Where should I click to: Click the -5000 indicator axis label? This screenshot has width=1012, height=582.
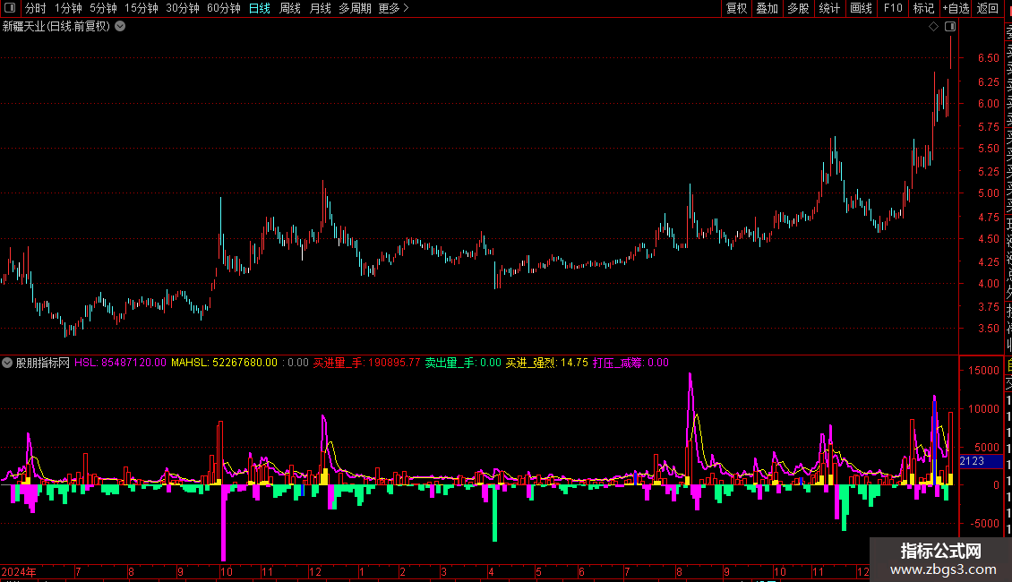[x=985, y=523]
